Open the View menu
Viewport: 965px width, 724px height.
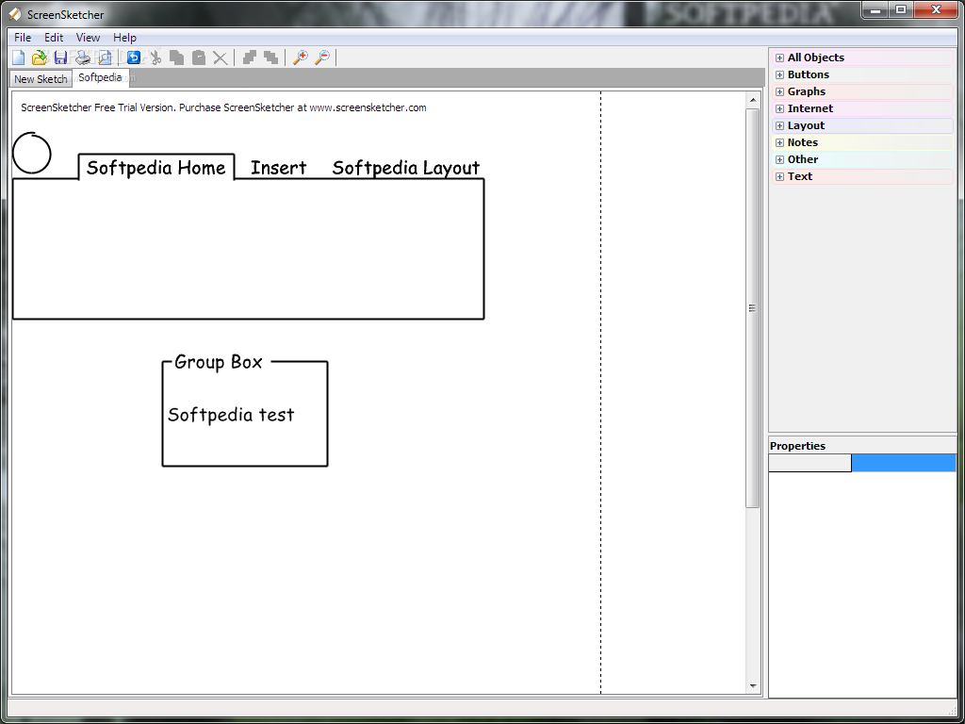coord(88,38)
